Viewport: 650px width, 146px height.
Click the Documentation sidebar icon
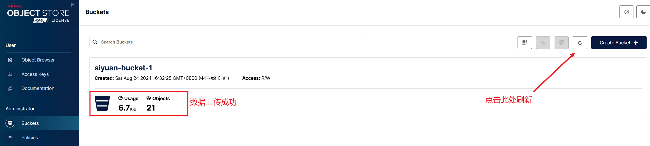point(10,88)
